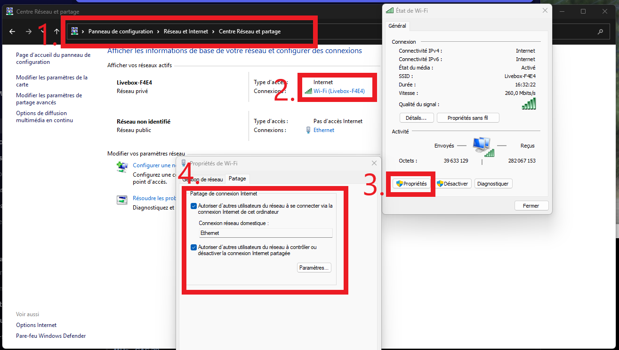This screenshot has height=350, width=619.
Task: Click the troubleshoot problems icon
Action: pyautogui.click(x=122, y=200)
